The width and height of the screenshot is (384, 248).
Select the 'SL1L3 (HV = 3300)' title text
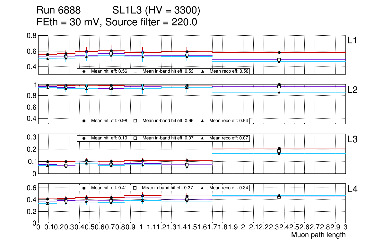pyautogui.click(x=156, y=11)
